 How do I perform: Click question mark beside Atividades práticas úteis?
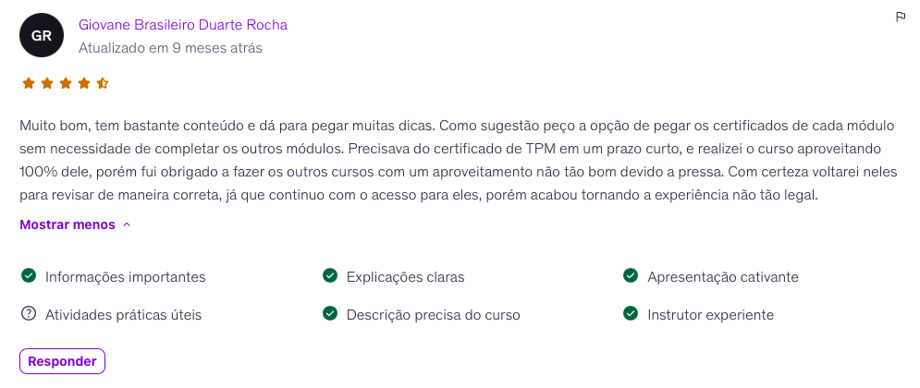[29, 313]
